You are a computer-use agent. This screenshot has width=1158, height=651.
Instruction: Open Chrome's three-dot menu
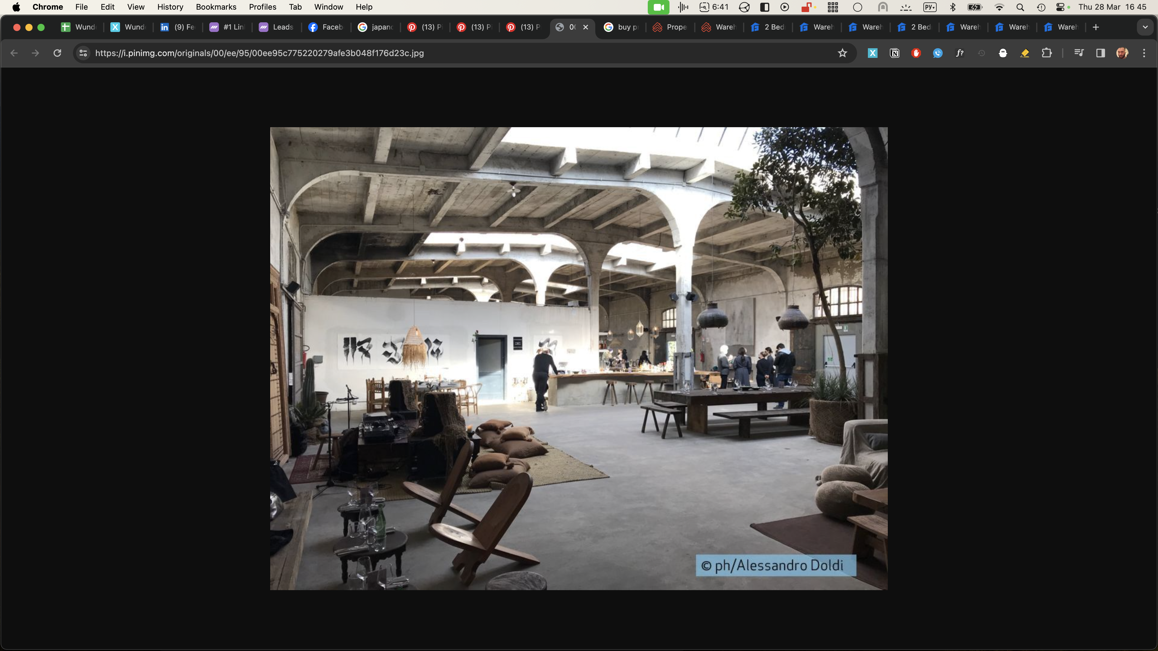(1144, 53)
